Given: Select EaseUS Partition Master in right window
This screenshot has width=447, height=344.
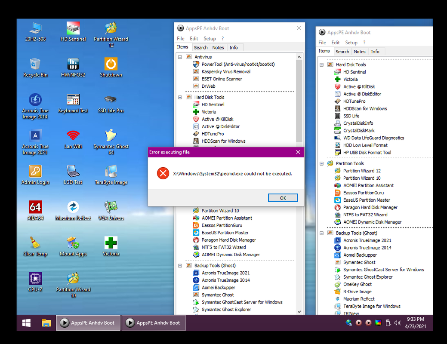Looking at the screenshot, I should [366, 200].
